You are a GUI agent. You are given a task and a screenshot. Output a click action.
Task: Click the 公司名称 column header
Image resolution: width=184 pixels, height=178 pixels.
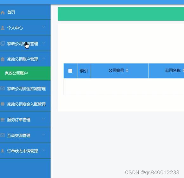pyautogui.click(x=166, y=71)
